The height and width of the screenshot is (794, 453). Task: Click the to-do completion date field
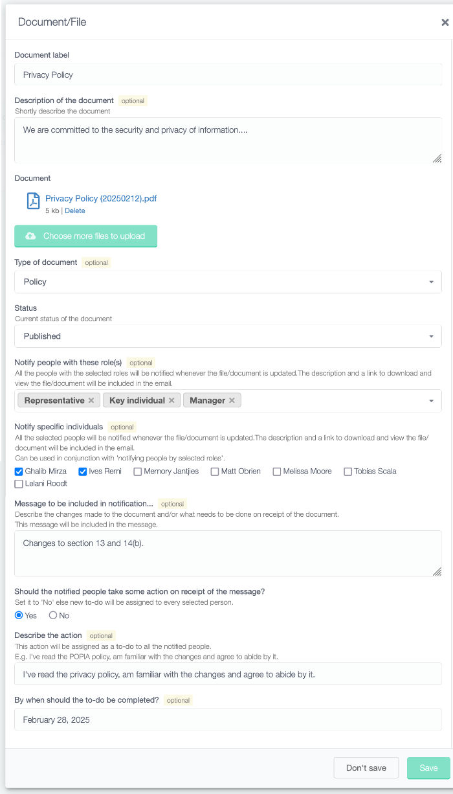[228, 720]
